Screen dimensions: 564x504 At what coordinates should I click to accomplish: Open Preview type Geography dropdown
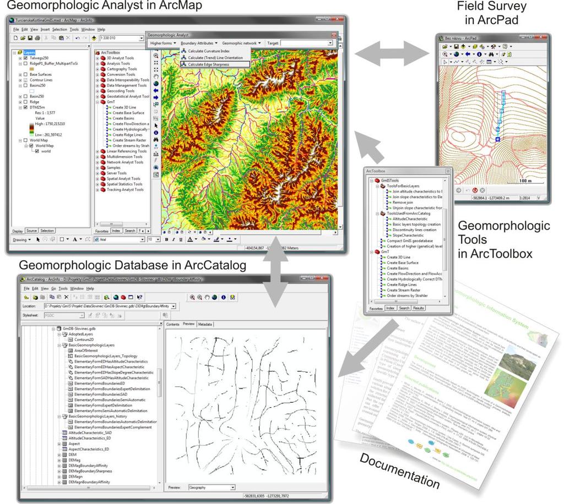point(233,487)
